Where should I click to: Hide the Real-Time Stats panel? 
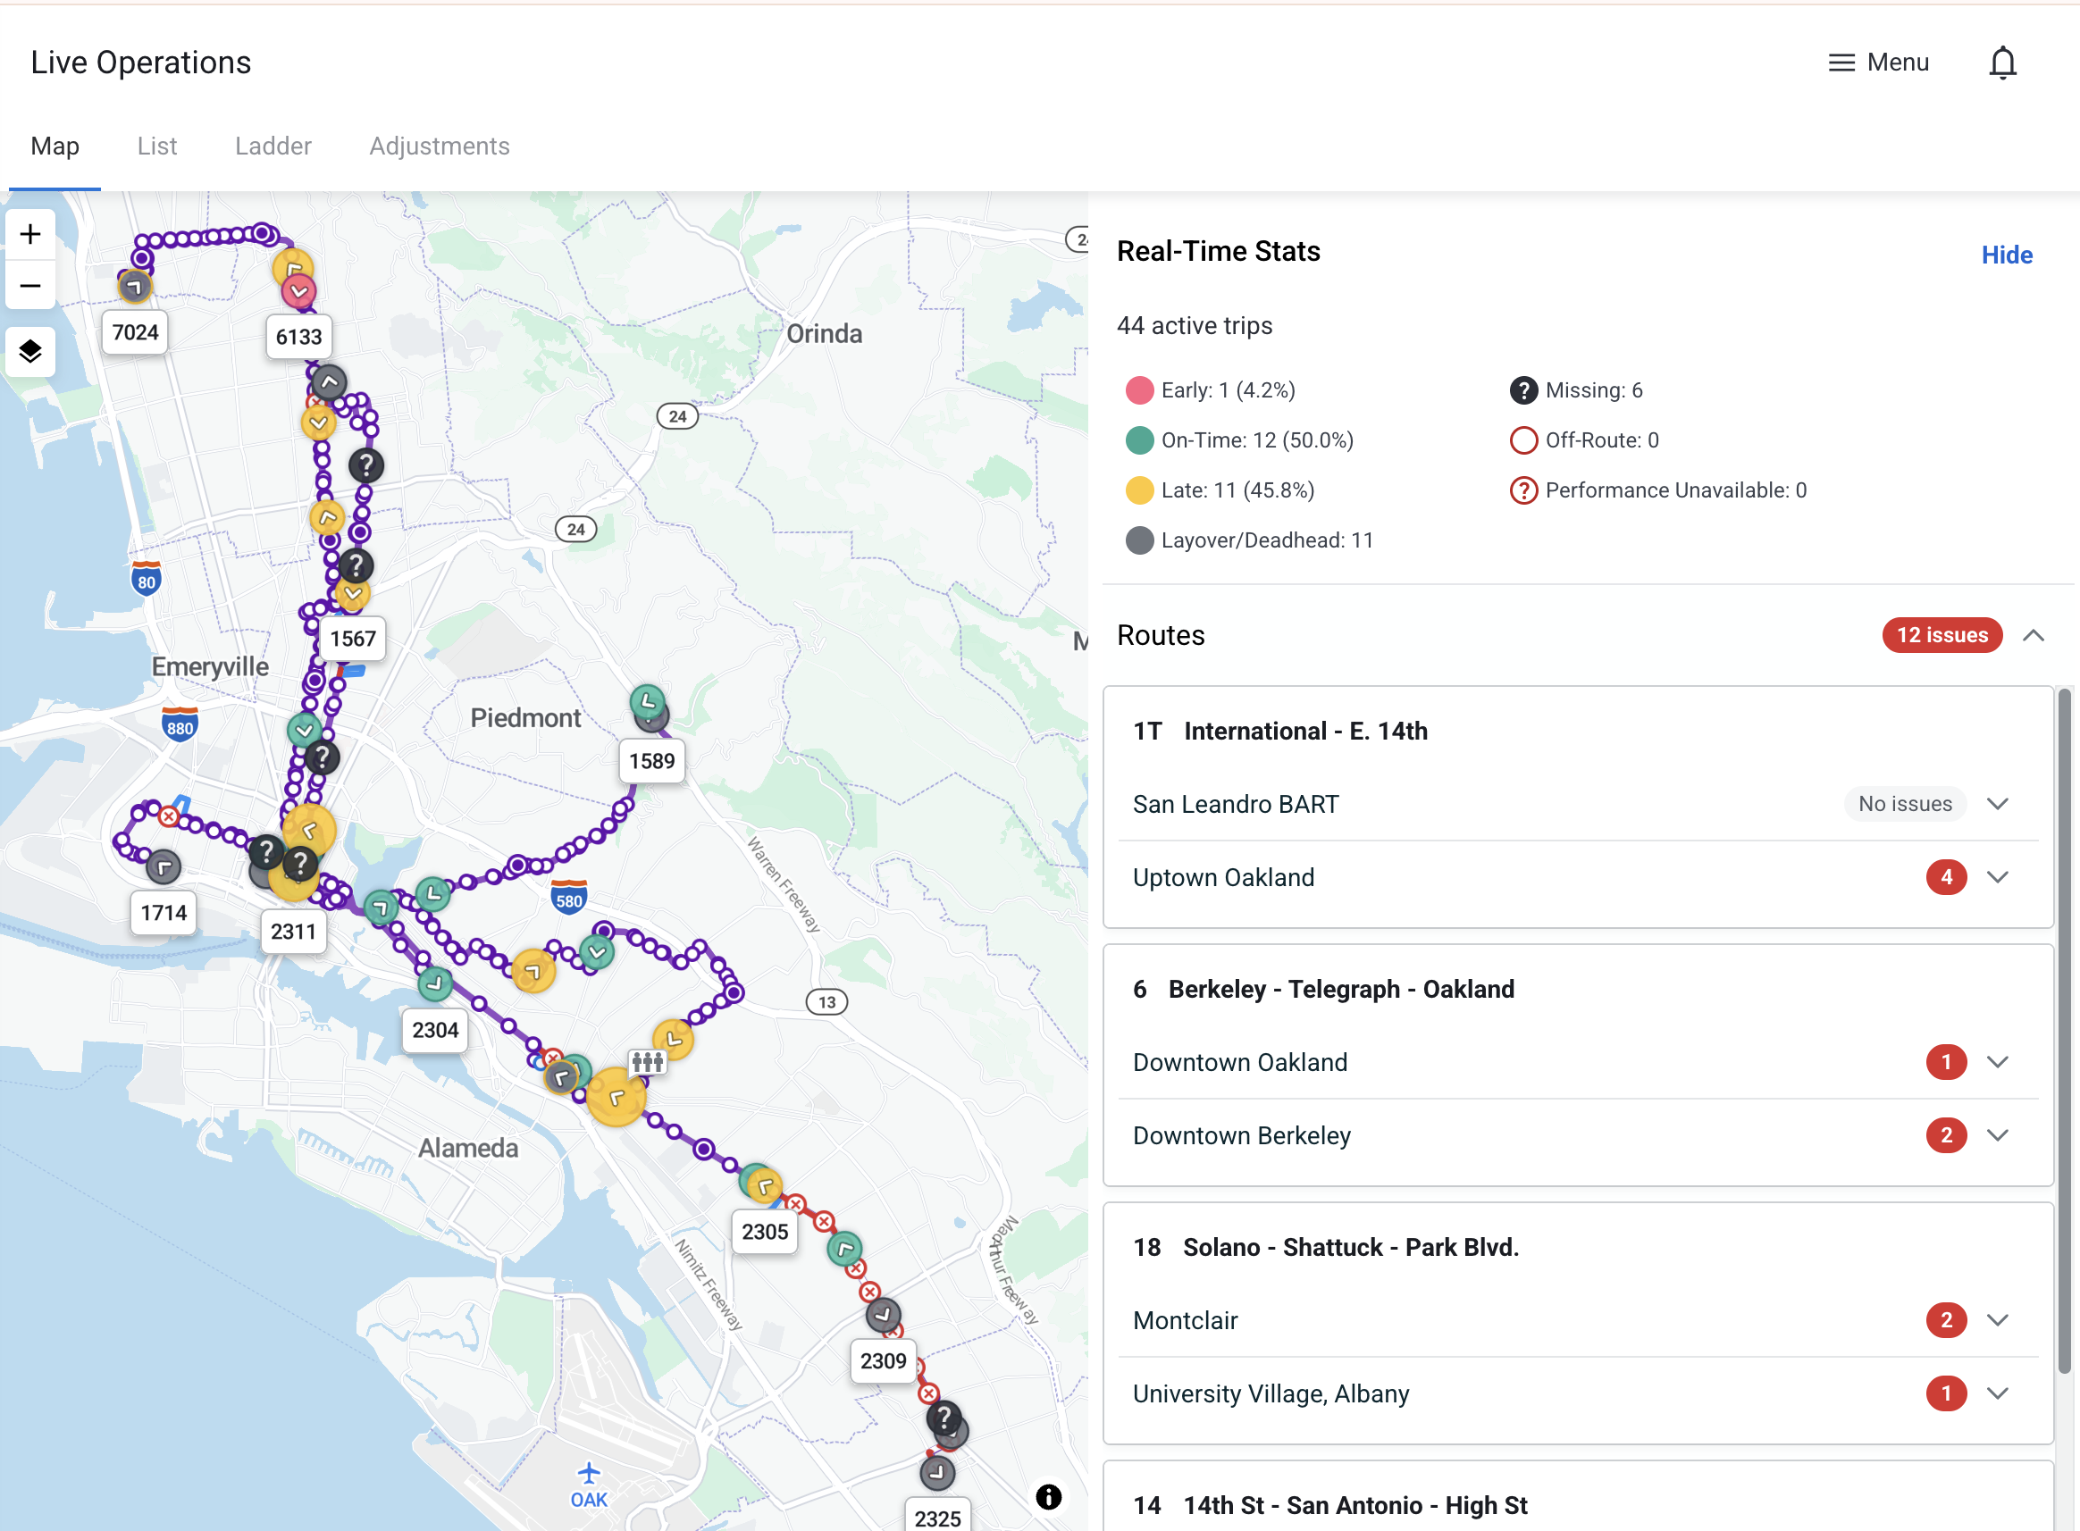tap(2006, 255)
